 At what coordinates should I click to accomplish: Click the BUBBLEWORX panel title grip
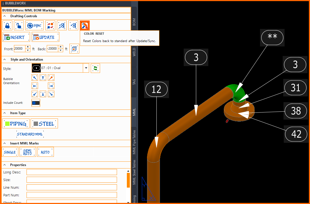[3, 3]
